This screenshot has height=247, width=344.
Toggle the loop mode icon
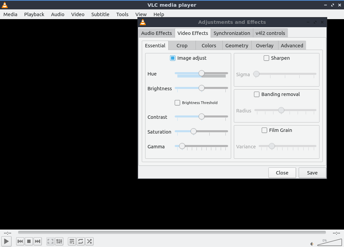[x=81, y=241]
